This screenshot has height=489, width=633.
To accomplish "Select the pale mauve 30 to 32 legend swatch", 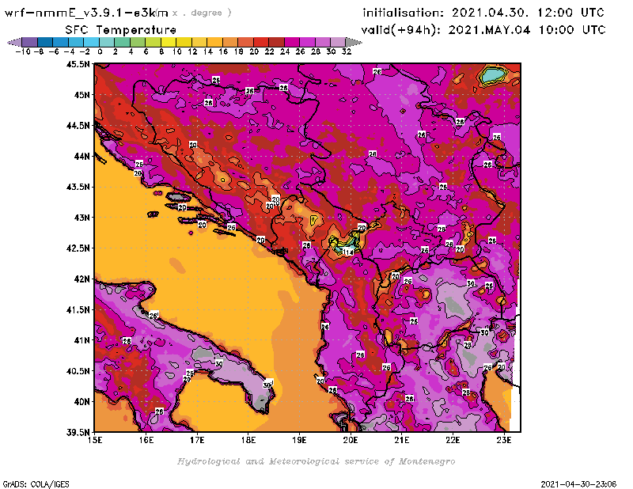I will pyautogui.click(x=339, y=42).
